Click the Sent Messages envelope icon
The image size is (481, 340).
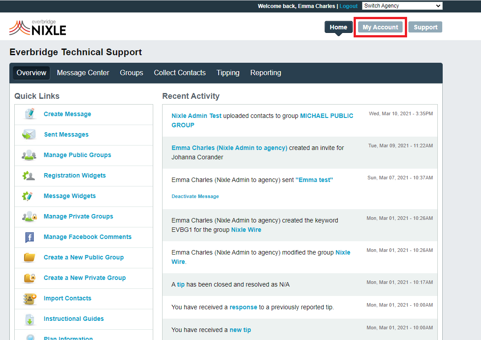pos(29,134)
